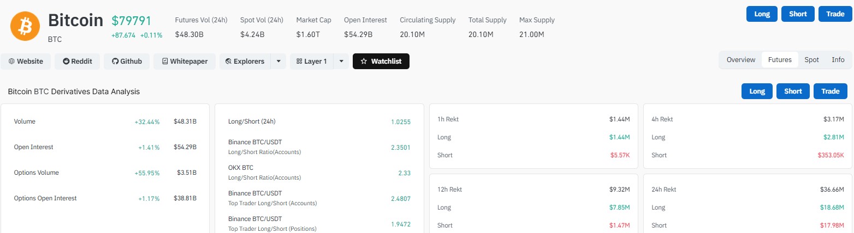This screenshot has height=233, width=854.
Task: Click Long button beside Derivatives Data Analysis
Action: [x=757, y=91]
